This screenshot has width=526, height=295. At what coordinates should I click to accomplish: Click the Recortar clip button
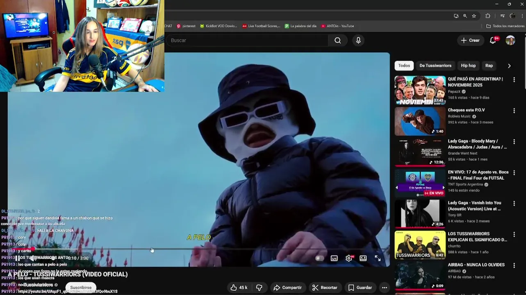tap(325, 288)
